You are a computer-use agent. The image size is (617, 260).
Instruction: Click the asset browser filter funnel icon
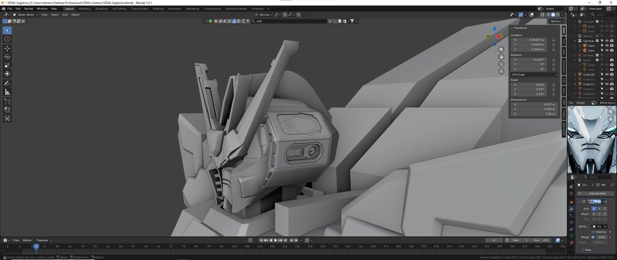(352, 21)
